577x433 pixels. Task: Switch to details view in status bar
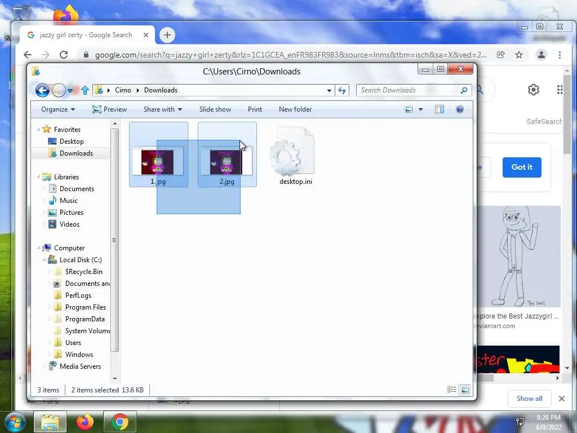pos(451,390)
